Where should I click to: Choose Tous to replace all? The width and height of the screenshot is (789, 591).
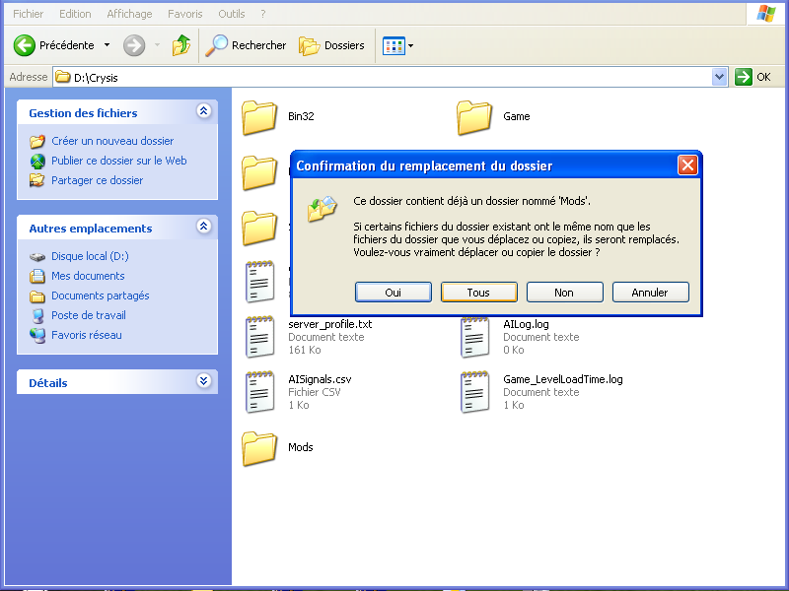(478, 293)
